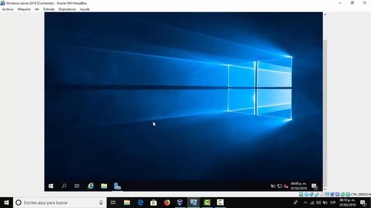
Task: Select the running VM window taskbar icon
Action: click(194, 203)
